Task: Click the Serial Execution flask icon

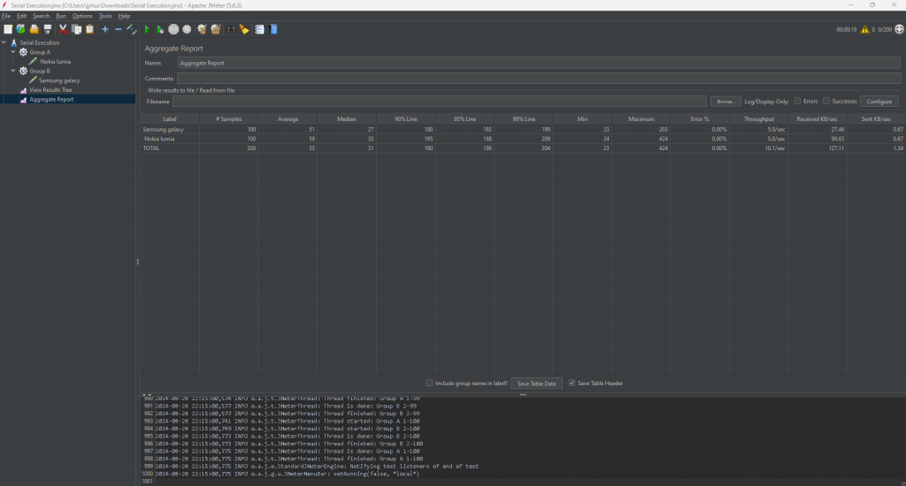Action: pos(14,42)
